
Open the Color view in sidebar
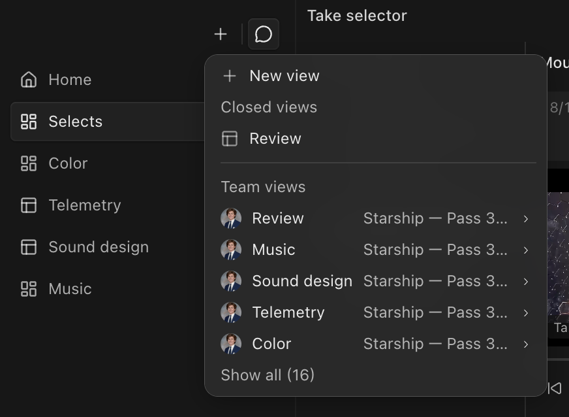[108, 163]
